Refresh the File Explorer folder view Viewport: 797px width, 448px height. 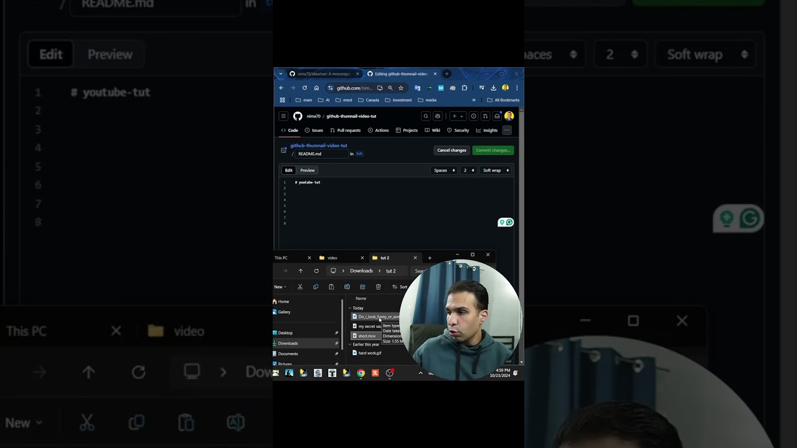click(316, 271)
